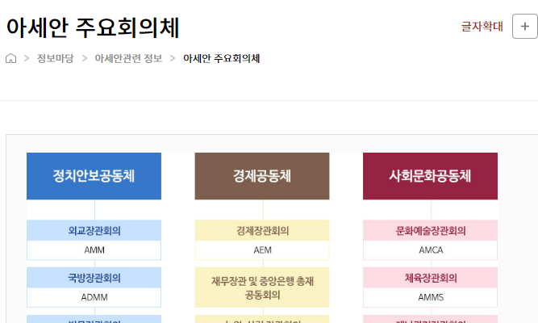Click the AEM abbreviation cell
This screenshot has width=538, height=323.
pos(262,250)
